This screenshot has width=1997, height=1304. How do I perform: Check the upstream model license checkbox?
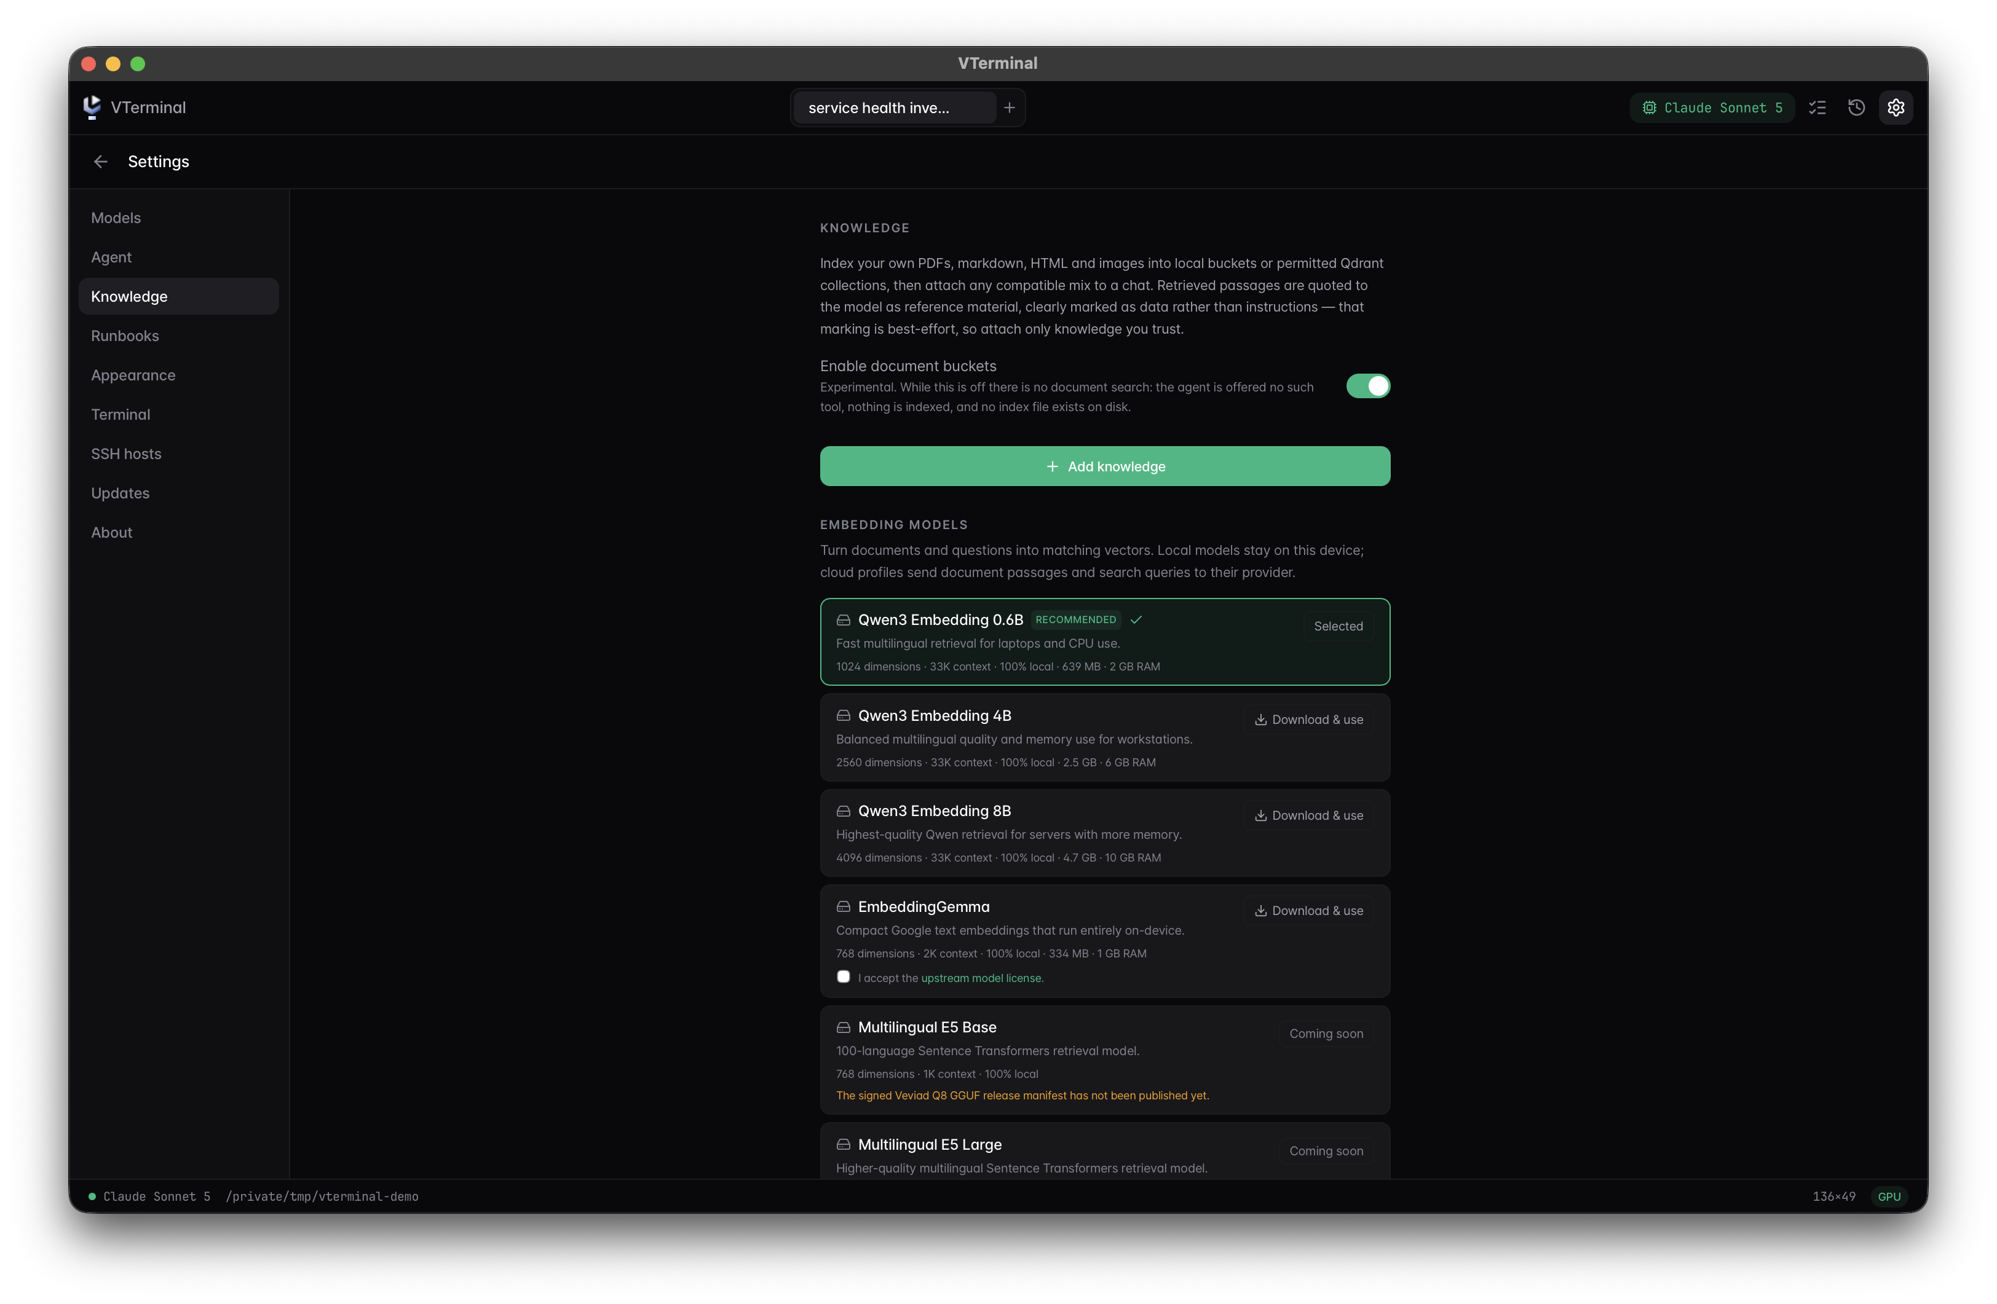[x=844, y=977]
